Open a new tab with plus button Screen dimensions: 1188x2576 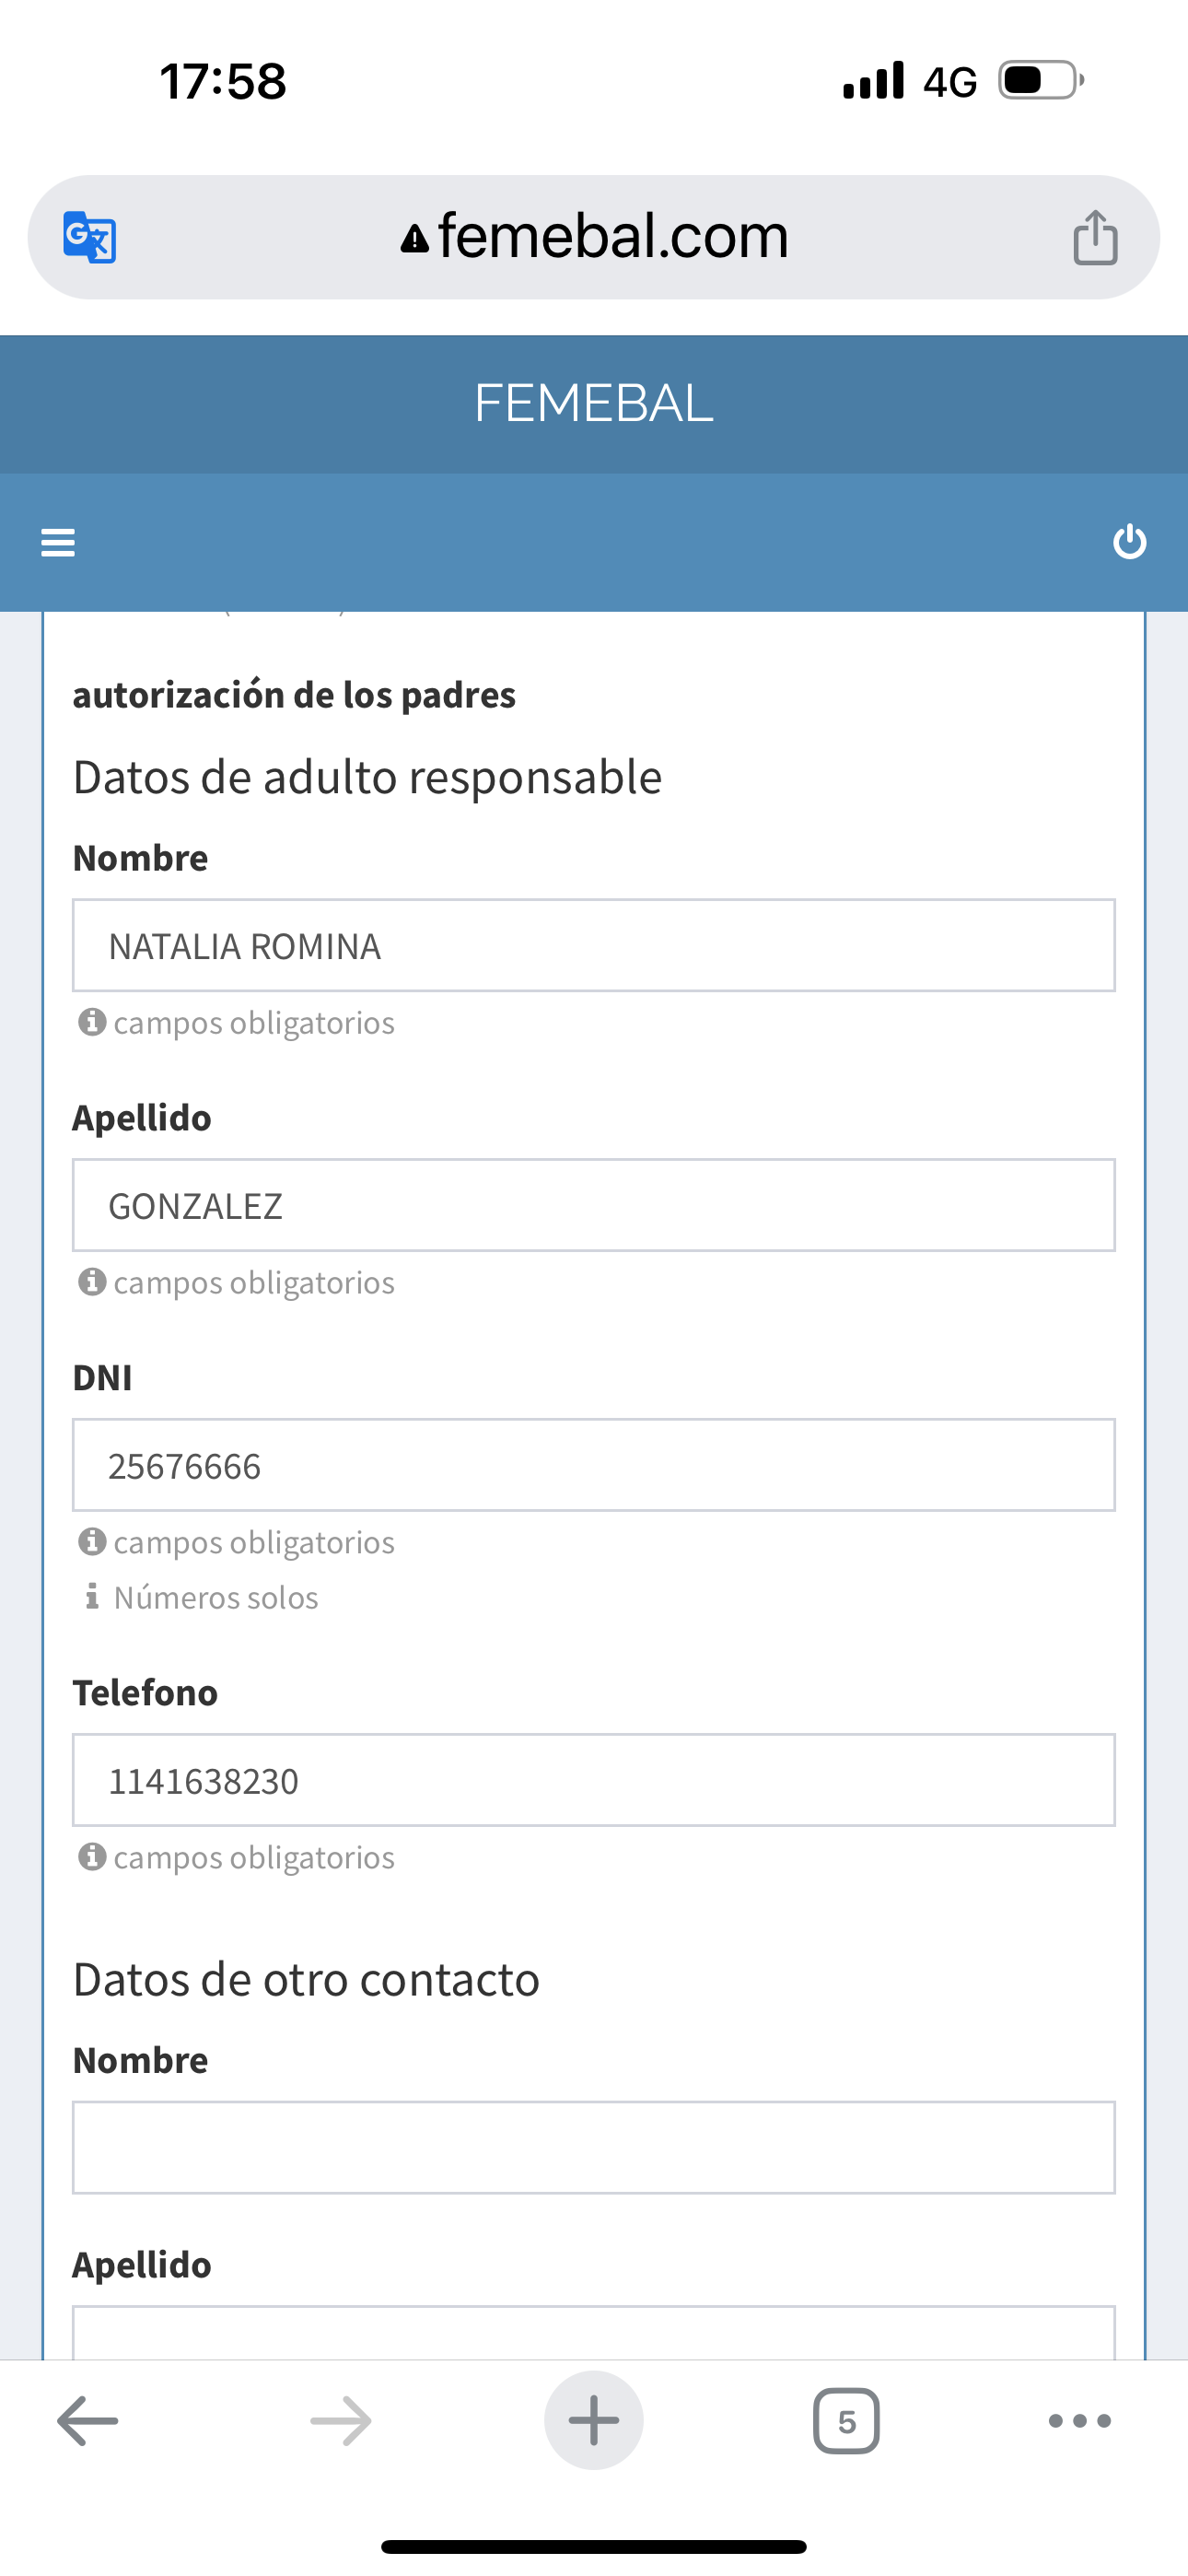(x=594, y=2420)
